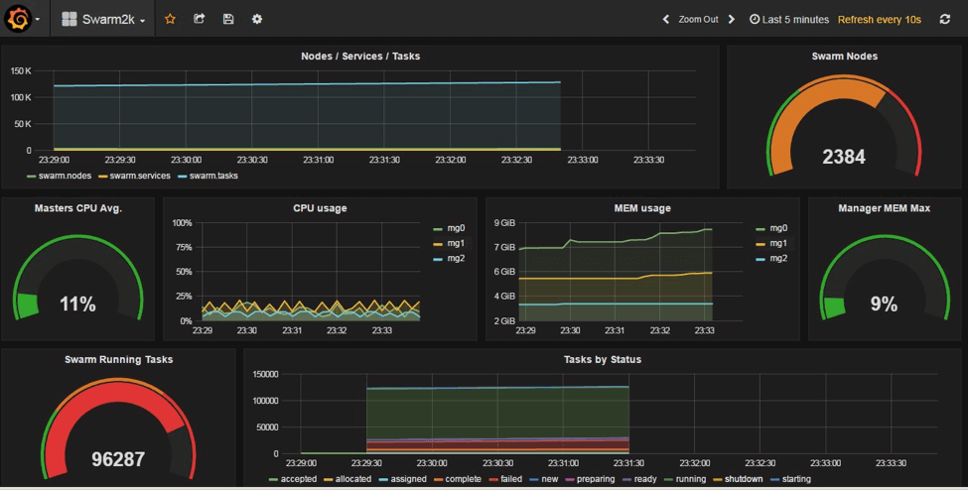Open the Last 5 minutes time picker
The image size is (968, 490).
click(x=789, y=19)
